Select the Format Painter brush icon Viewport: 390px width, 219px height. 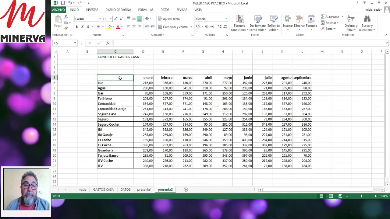[66, 28]
